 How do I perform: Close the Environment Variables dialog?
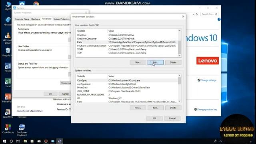183,16
